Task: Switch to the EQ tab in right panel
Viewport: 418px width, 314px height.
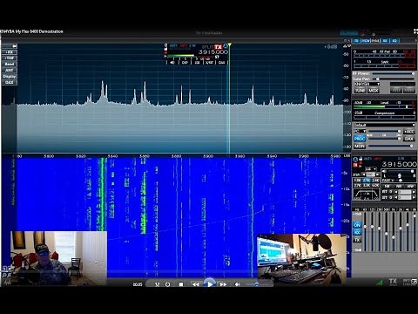Action: coord(394,41)
